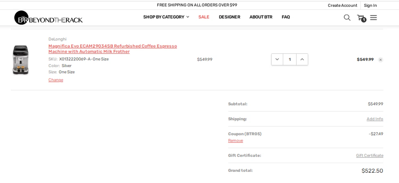The image size is (399, 183).
Task: Click the quantity field showing 1
Action: pos(290,59)
